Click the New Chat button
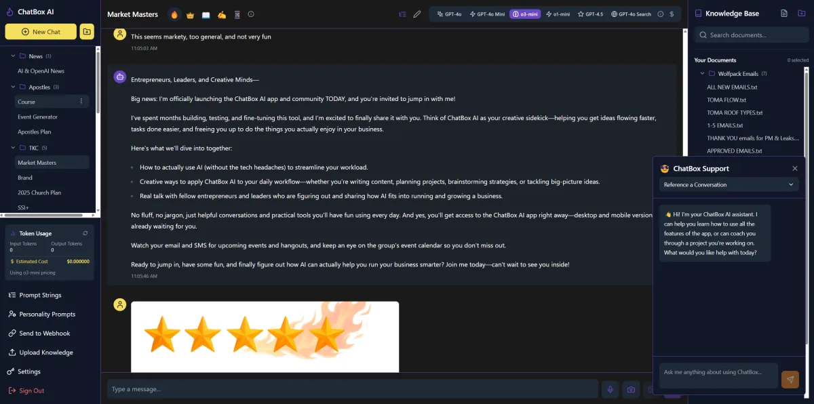 click(41, 31)
